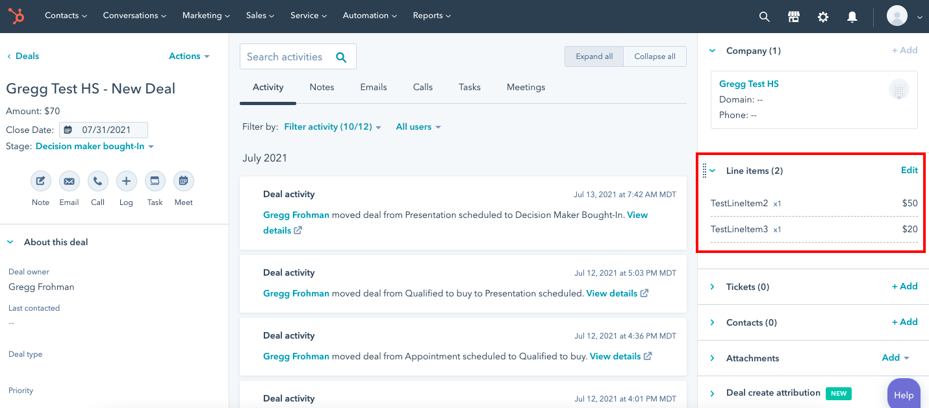
Task: Open the Marketplace storefront icon
Action: point(794,17)
